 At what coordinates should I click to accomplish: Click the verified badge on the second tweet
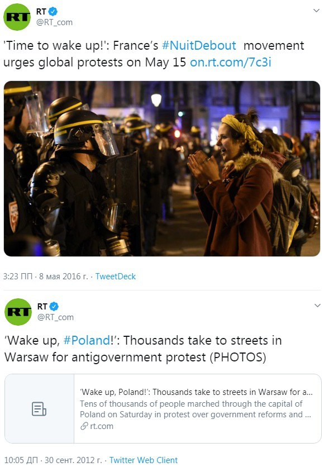[x=54, y=307]
